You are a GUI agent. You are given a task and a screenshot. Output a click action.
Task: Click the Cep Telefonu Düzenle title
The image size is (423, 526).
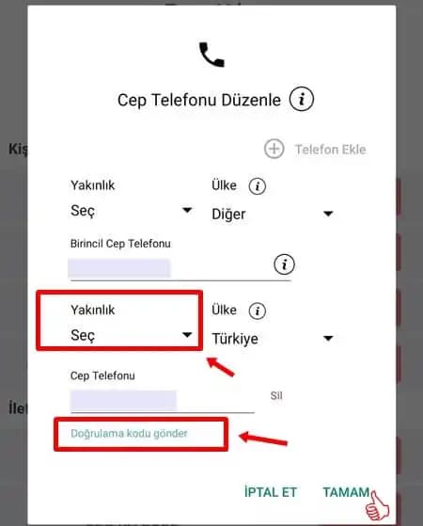point(199,100)
